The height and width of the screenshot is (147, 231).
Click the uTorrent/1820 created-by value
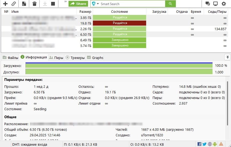point(152,135)
